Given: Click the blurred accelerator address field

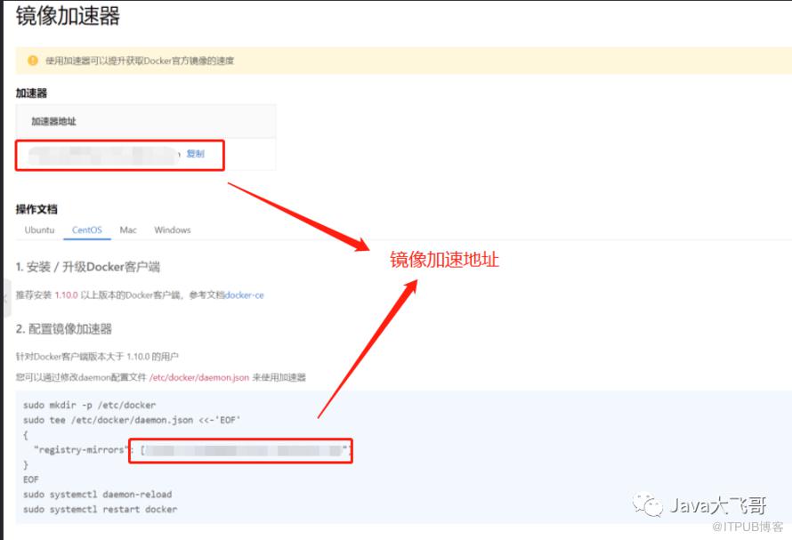Looking at the screenshot, I should tap(103, 155).
